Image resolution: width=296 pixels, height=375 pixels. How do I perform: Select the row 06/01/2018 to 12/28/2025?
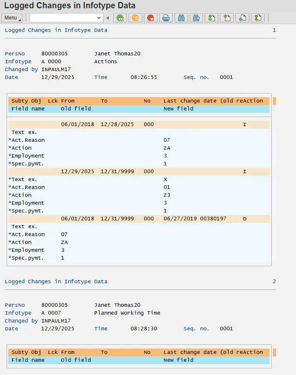pos(139,124)
